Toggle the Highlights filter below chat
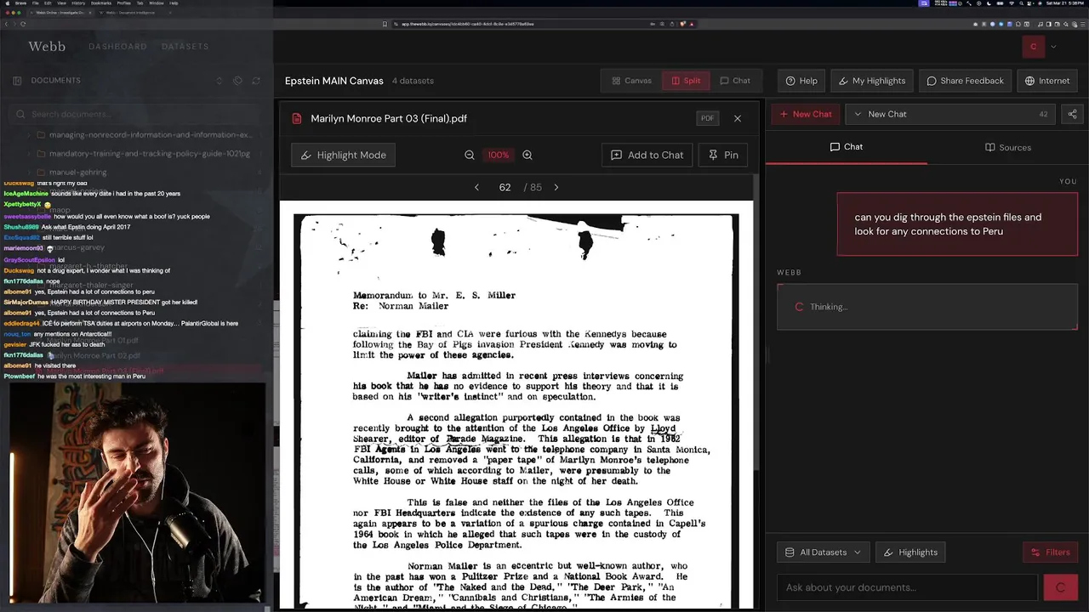1089x612 pixels. click(x=909, y=552)
